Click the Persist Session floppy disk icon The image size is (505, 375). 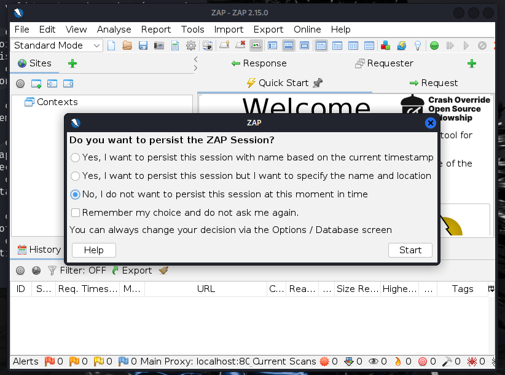(x=143, y=45)
